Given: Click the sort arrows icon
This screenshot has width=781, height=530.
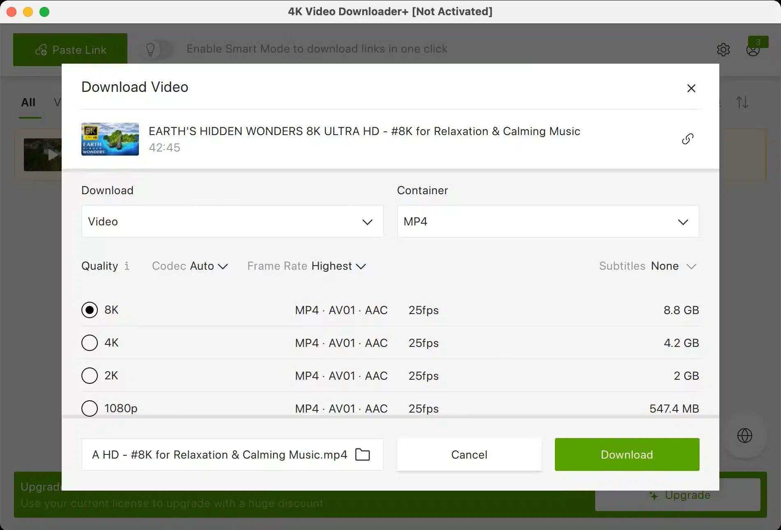Looking at the screenshot, I should 742,102.
